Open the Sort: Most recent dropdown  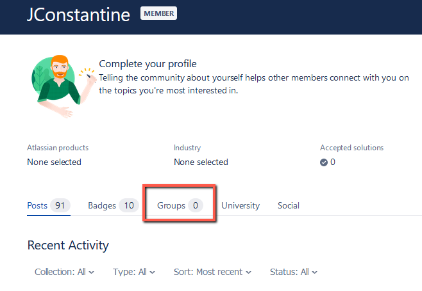point(212,272)
